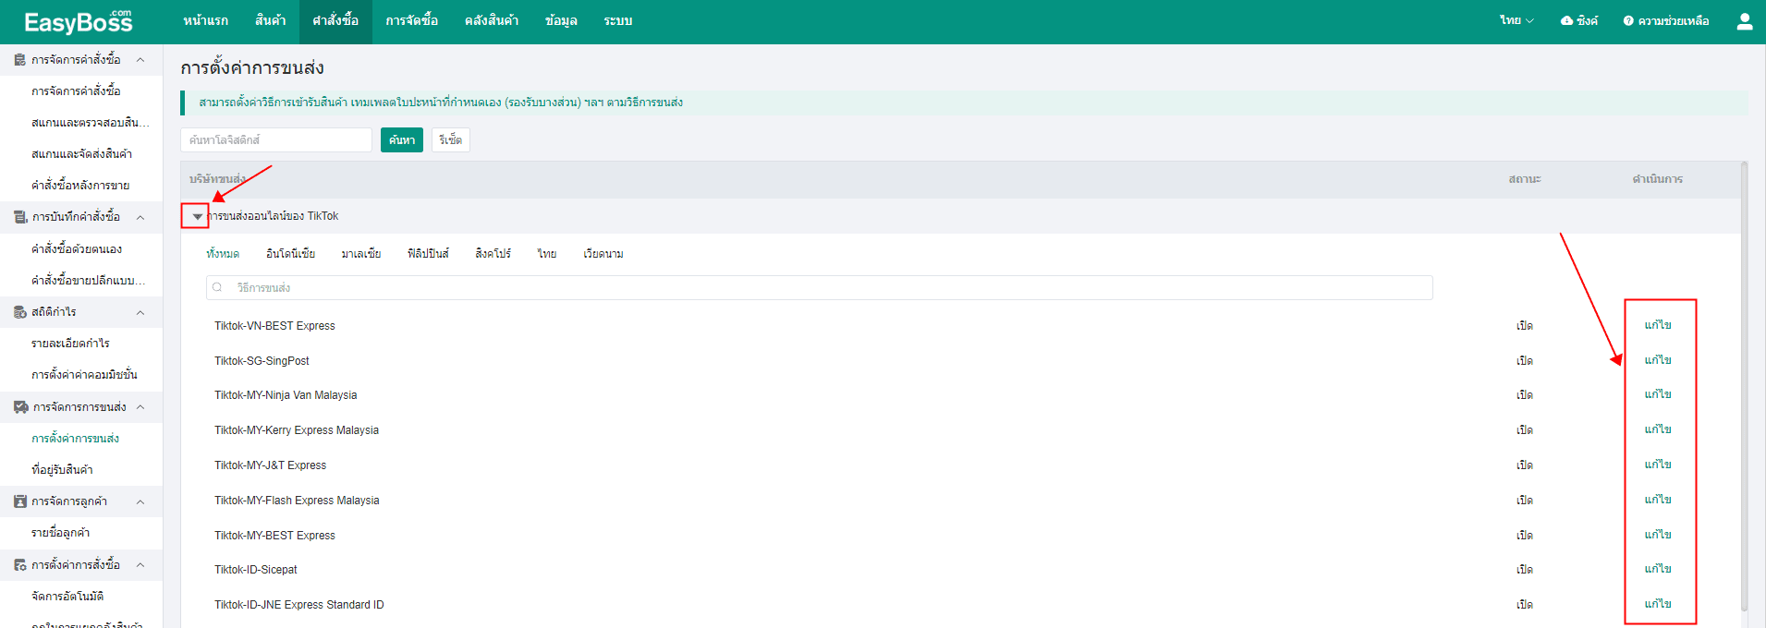
Task: Click the vertical scrollbar of the table
Action: point(1744,388)
